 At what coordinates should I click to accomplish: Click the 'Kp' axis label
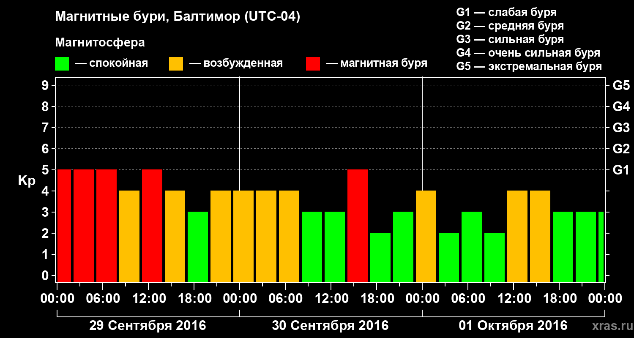click(27, 180)
